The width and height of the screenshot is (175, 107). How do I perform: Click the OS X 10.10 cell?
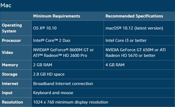(x=68, y=28)
